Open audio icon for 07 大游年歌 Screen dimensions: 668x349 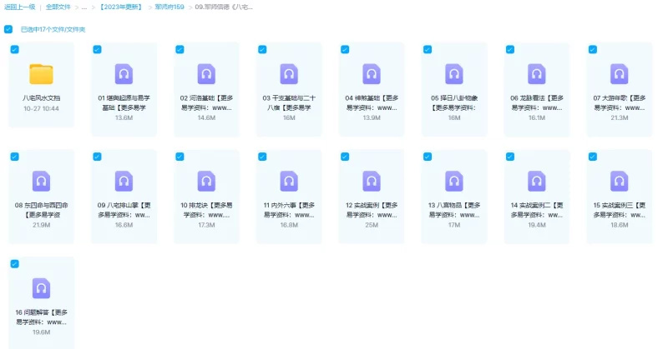point(620,74)
